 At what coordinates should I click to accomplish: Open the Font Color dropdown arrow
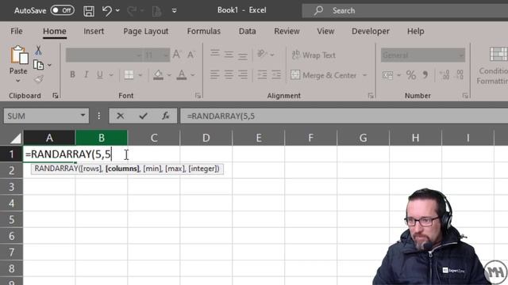(x=193, y=75)
